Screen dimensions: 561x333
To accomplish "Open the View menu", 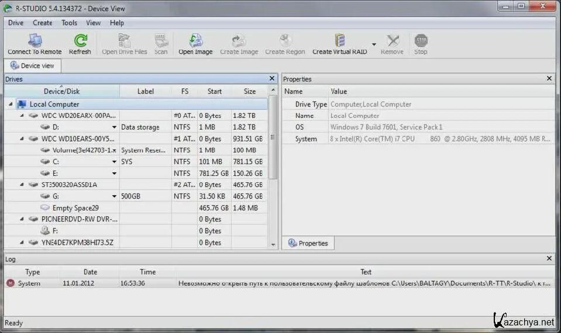I will click(x=93, y=23).
